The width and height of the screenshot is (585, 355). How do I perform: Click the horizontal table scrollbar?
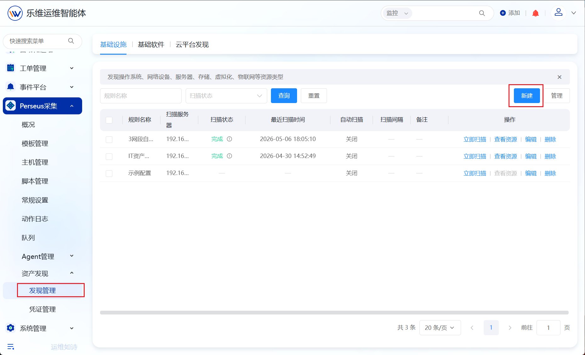coord(334,313)
